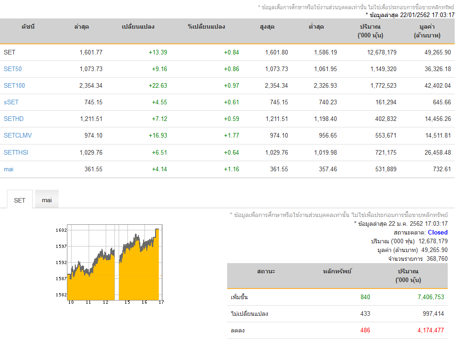Switch to the mai chart tab

click(47, 200)
